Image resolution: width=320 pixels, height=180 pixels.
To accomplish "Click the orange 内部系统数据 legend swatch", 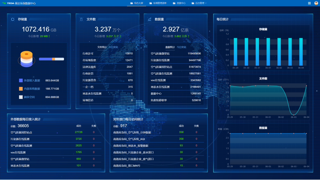I will click(x=21, y=89).
